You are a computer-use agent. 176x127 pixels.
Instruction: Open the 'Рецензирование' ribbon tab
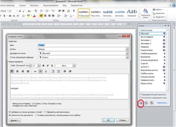point(51,5)
